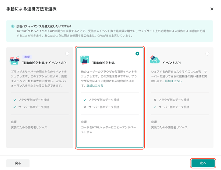This screenshot has height=170, width=221.
Task: Click the TikTokピクセル card title
Action: coord(104,63)
